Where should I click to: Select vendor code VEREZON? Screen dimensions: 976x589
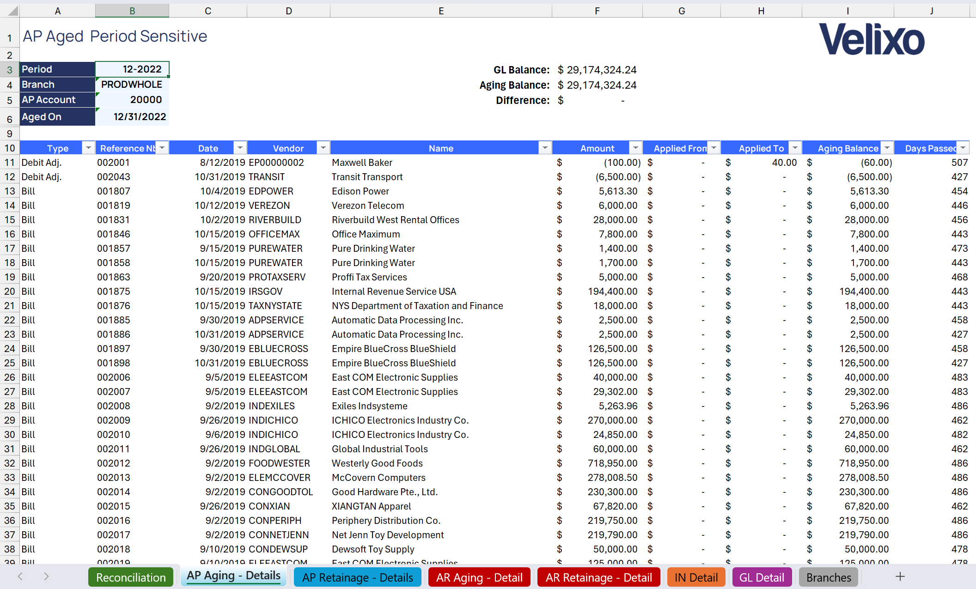click(269, 206)
